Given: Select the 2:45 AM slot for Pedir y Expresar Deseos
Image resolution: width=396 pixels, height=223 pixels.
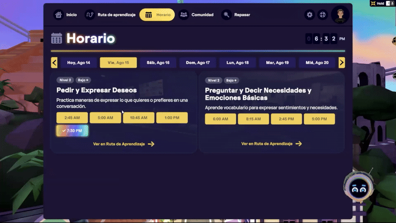Looking at the screenshot, I should pos(72,118).
